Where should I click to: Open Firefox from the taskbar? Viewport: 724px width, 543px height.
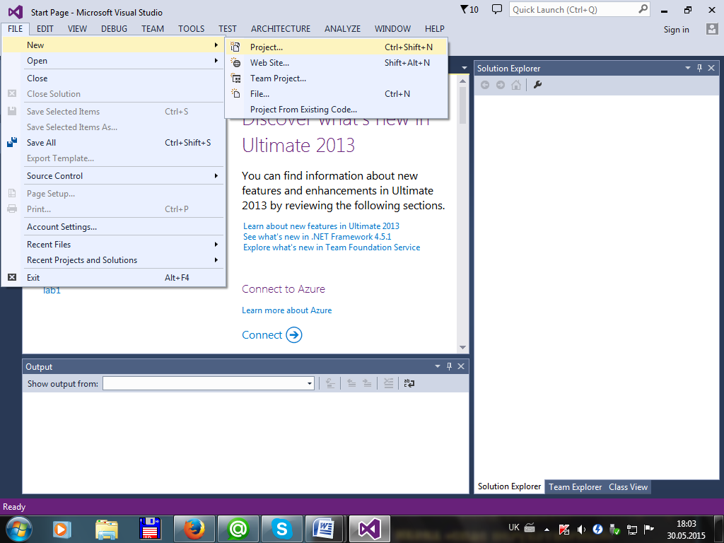pyautogui.click(x=194, y=529)
